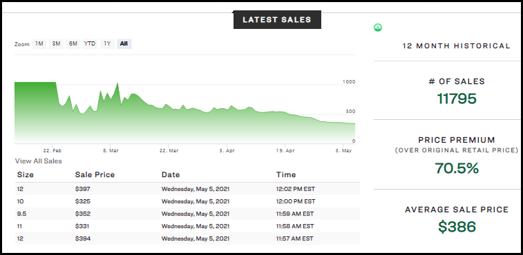Click the 19. Apr chart axis label

285,151
